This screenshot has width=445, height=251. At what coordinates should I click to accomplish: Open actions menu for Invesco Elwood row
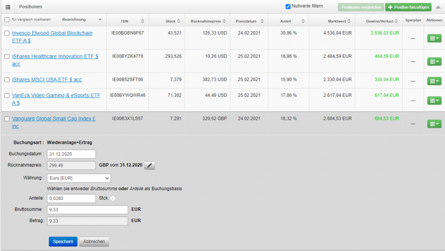[434, 38]
